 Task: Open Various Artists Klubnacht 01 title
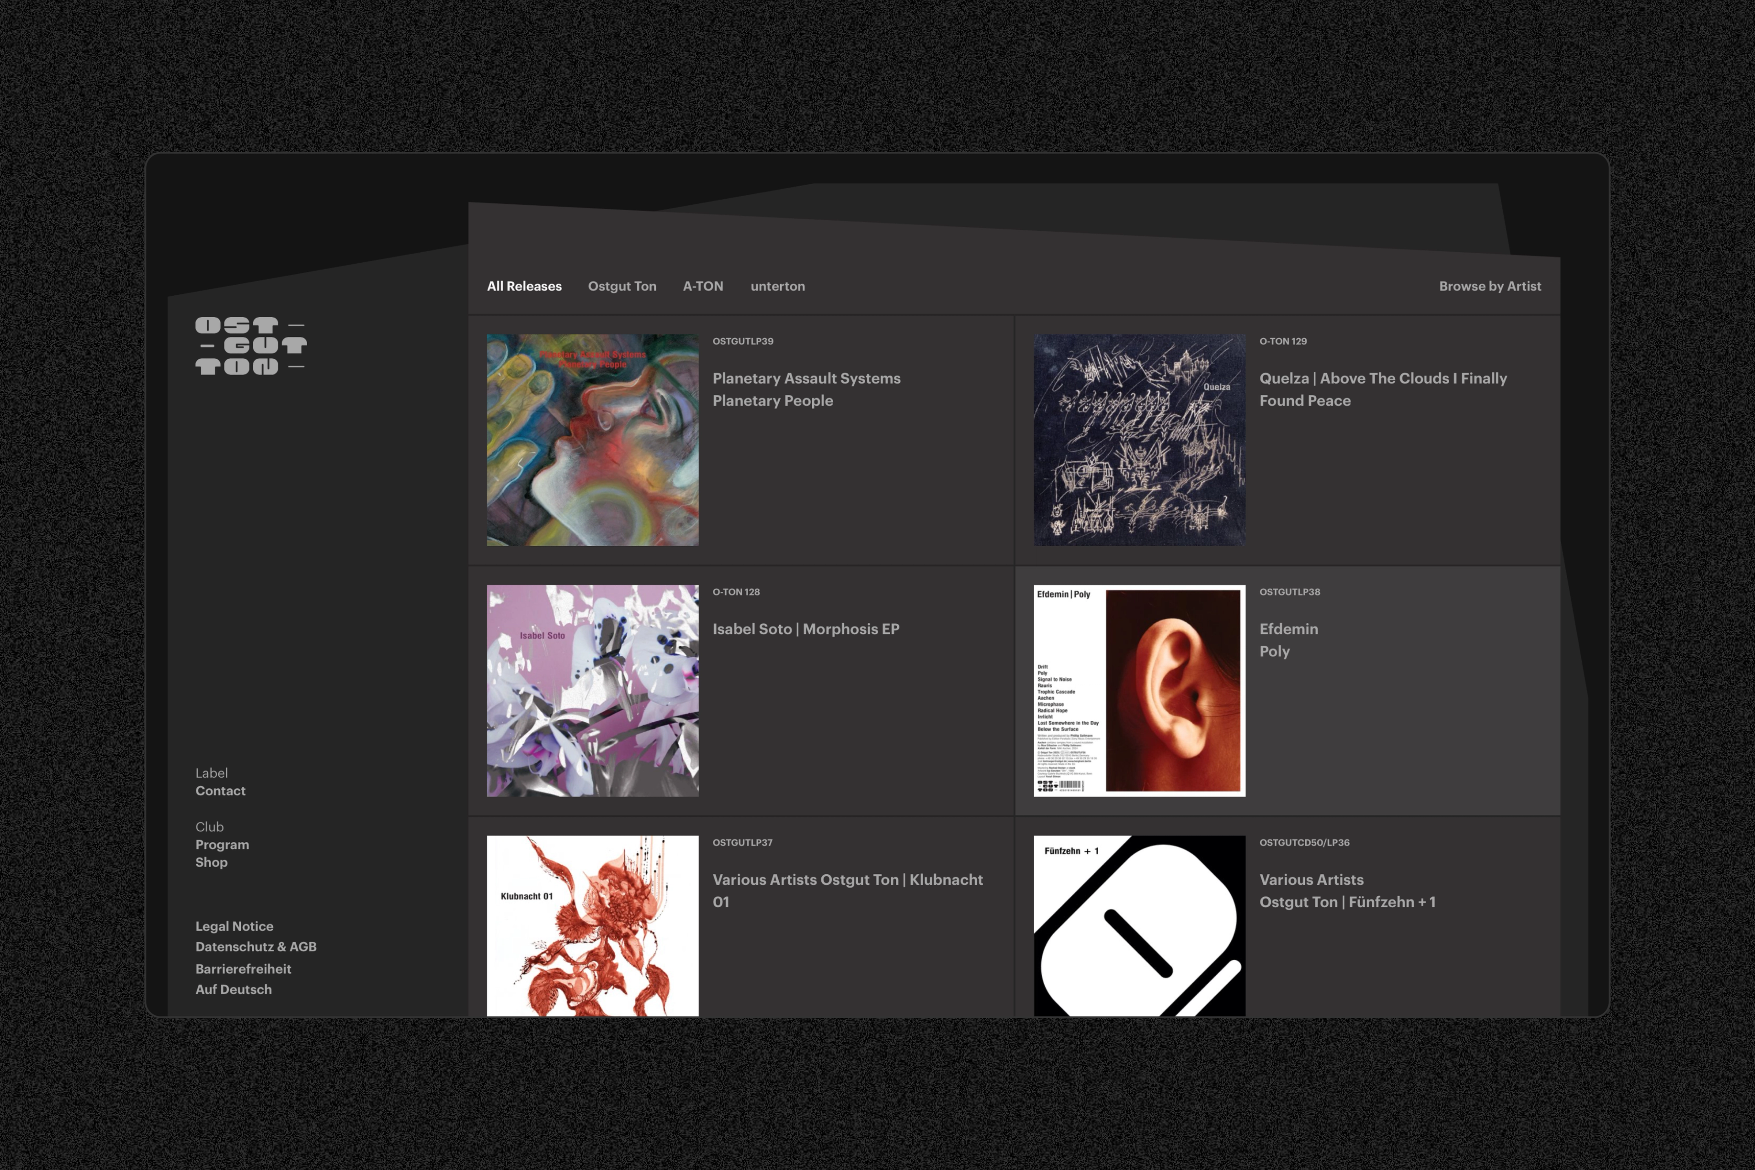click(x=847, y=890)
